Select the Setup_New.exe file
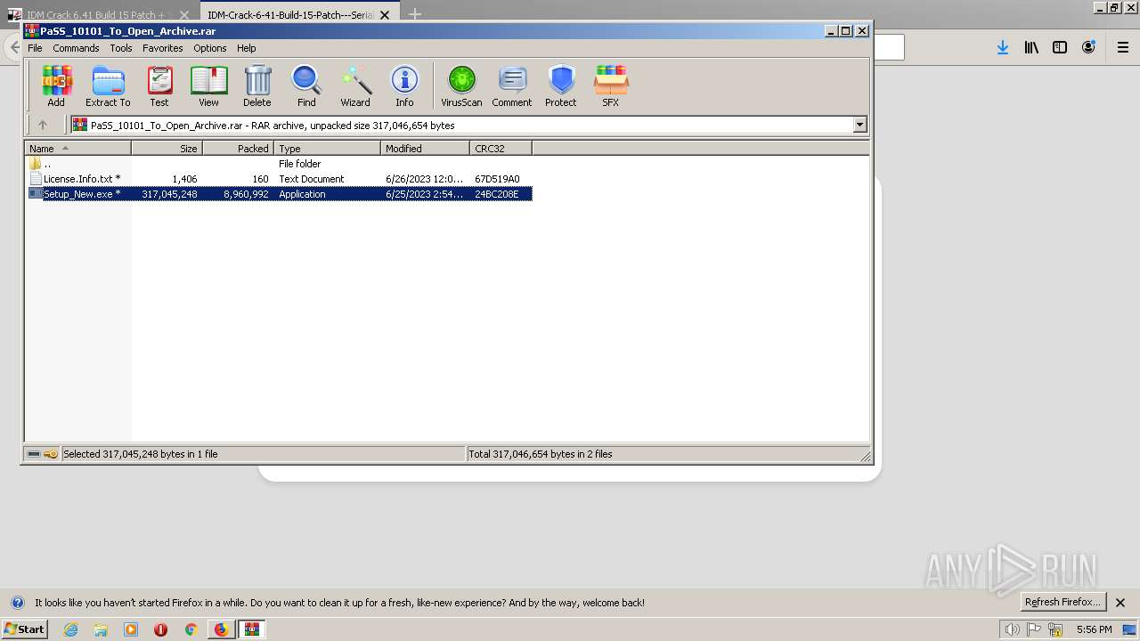This screenshot has width=1140, height=641. 279,194
